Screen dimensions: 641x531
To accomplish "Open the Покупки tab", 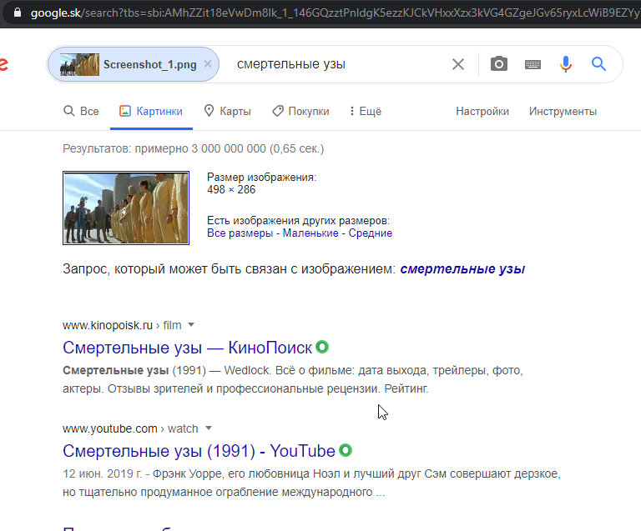I will click(x=300, y=111).
